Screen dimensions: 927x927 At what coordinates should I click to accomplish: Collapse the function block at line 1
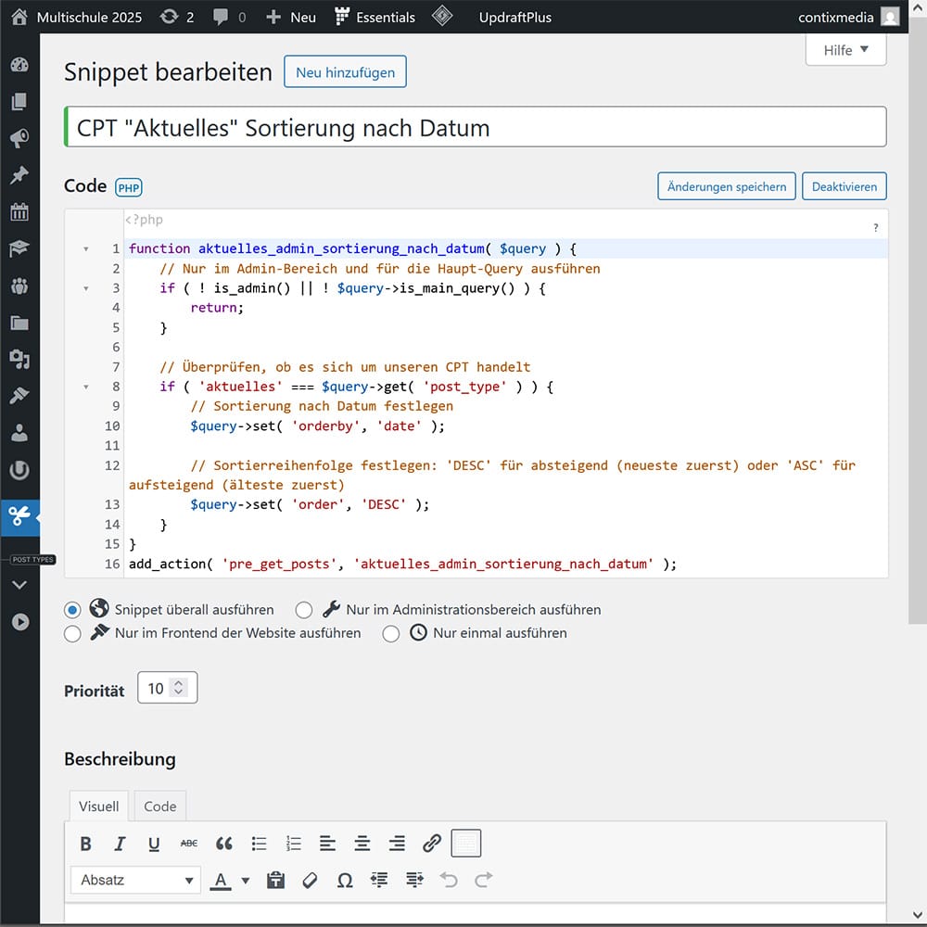(86, 249)
